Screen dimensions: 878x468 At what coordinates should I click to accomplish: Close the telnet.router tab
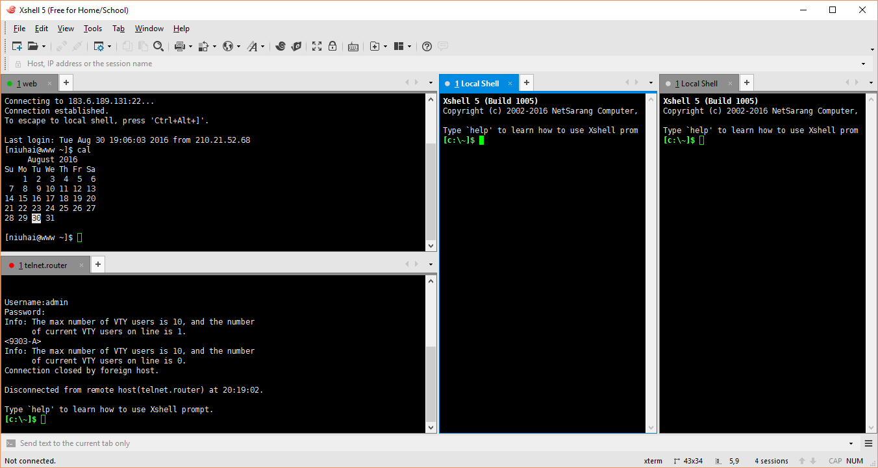pyautogui.click(x=81, y=265)
